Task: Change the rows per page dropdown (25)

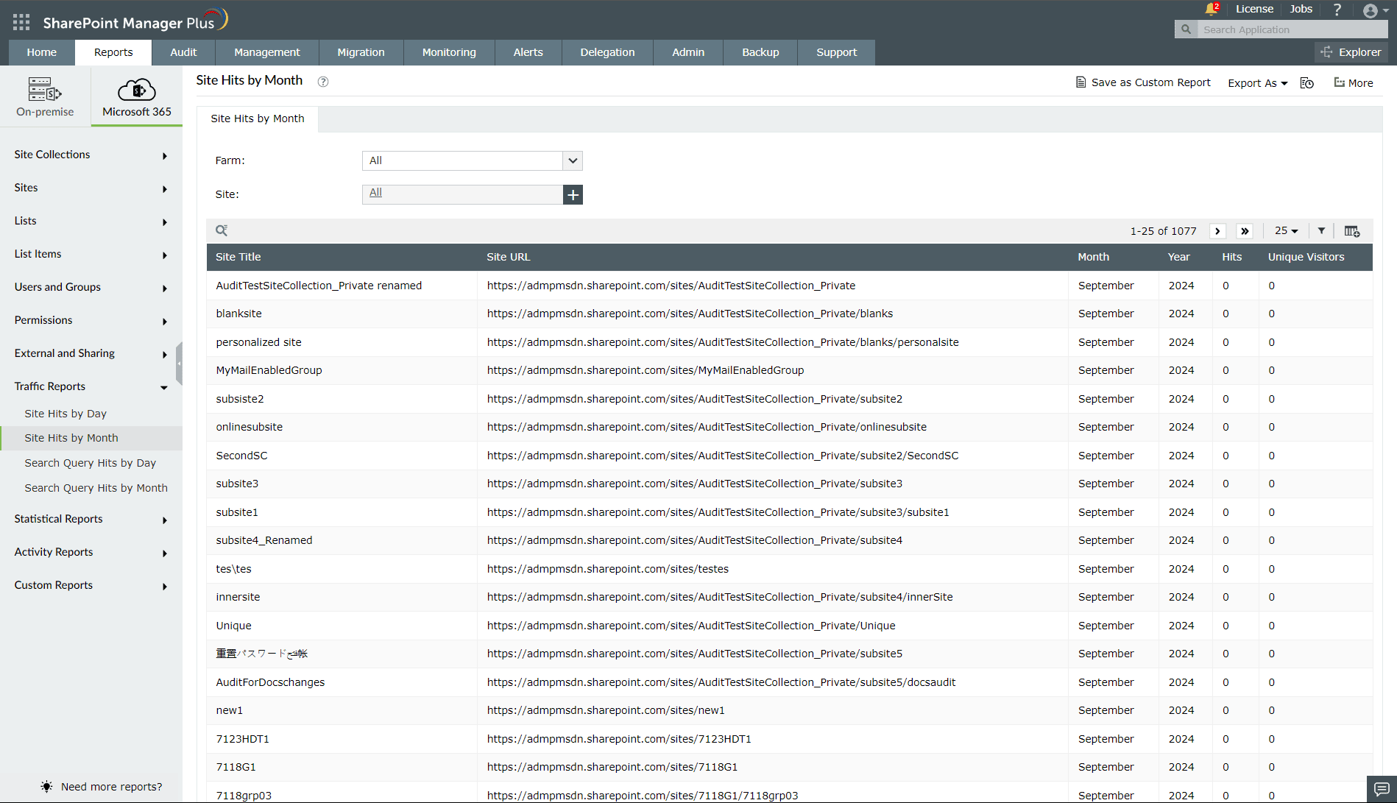Action: [1286, 230]
